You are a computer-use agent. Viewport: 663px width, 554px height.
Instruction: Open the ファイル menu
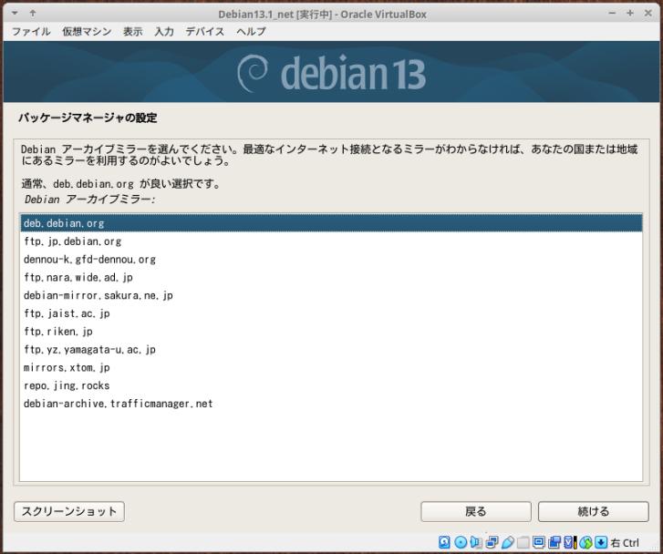tap(31, 31)
